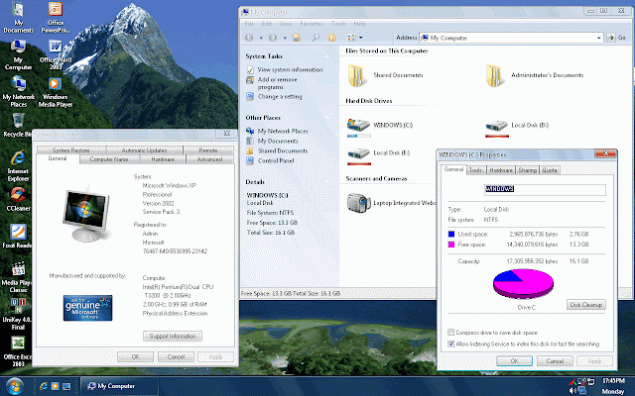Click the Forward arrow in My Computer toolbar

tap(273, 38)
